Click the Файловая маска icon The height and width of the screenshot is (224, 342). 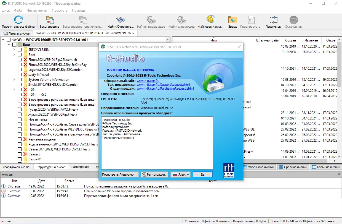tap(211, 20)
